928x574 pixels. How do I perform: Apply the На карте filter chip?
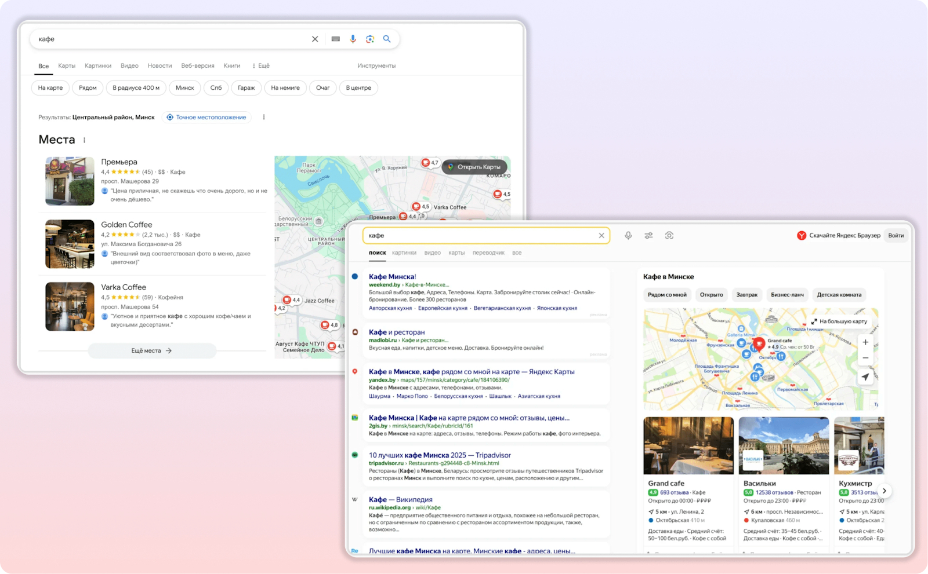point(50,87)
